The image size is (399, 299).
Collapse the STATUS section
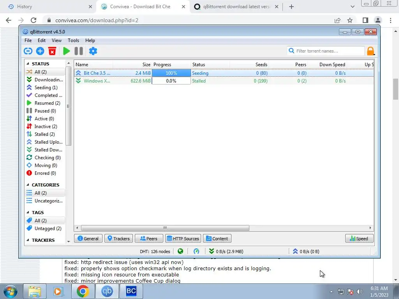tap(28, 64)
